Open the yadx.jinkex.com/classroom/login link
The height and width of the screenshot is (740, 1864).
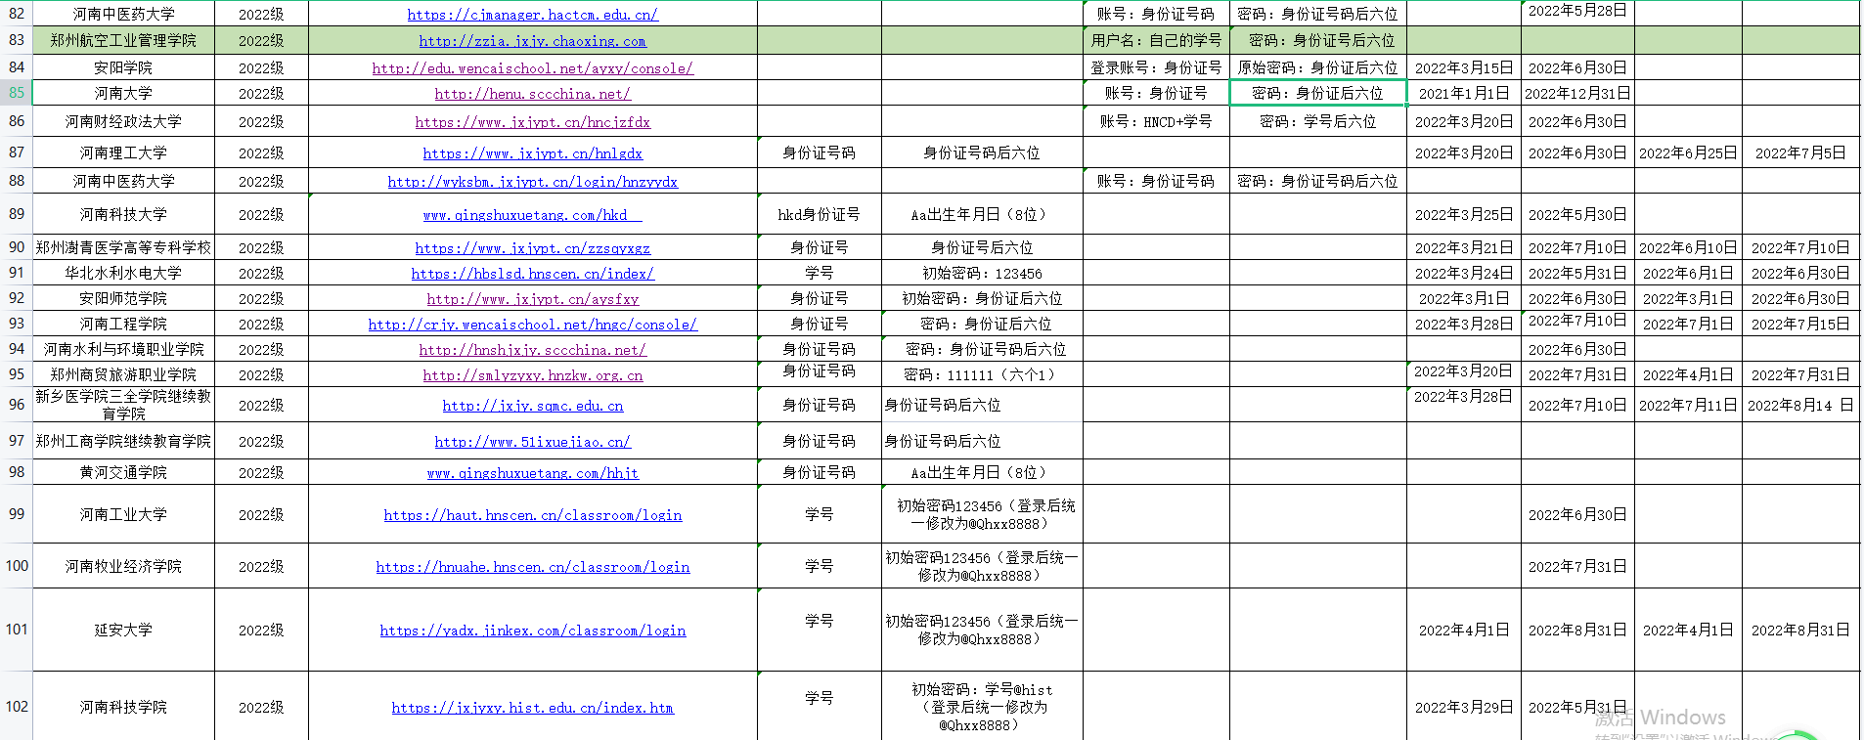click(532, 631)
